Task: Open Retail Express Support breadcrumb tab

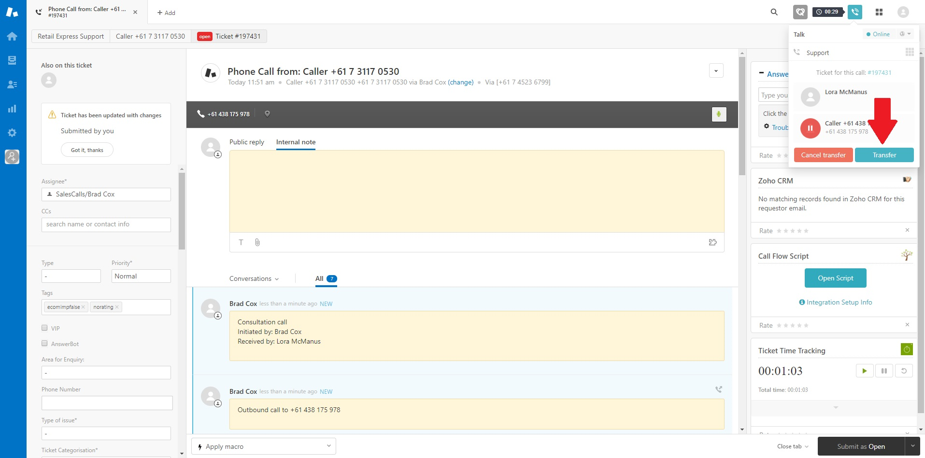Action: [71, 36]
